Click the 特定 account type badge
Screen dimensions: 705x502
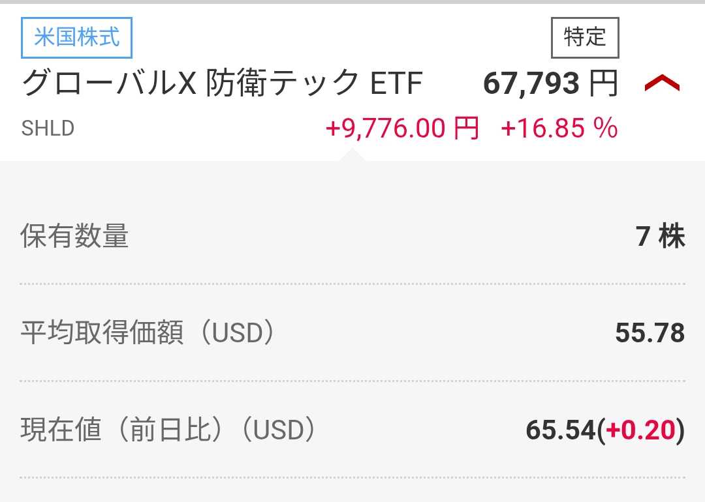tap(585, 38)
